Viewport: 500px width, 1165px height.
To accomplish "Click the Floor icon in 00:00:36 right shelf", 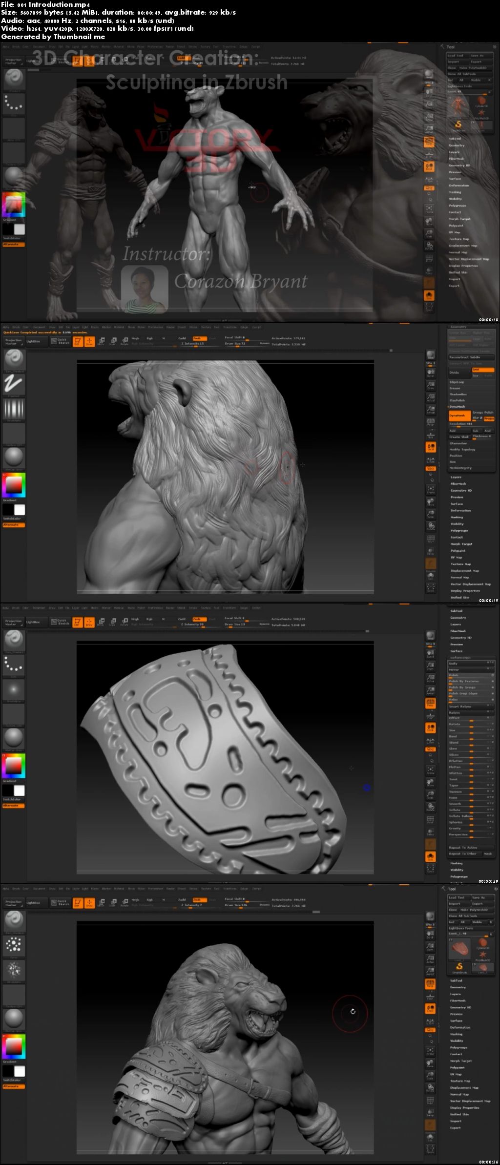I will 430,996.
